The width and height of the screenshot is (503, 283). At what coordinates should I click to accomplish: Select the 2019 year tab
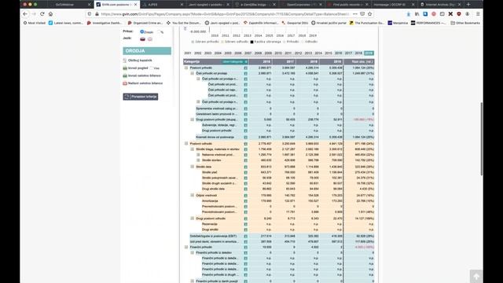369,53
